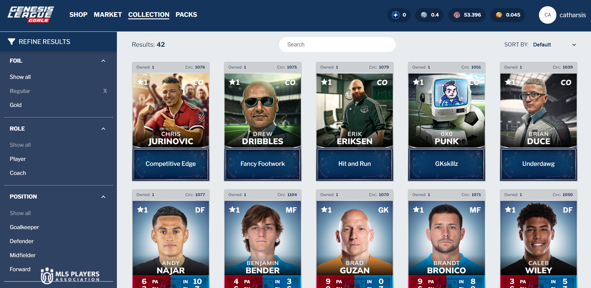The image size is (591, 288).
Task: Click the blue star token balance icon
Action: click(396, 15)
